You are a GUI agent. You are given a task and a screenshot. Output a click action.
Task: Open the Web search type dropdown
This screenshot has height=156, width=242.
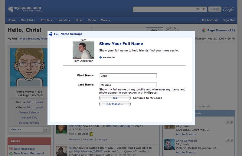pyautogui.click(x=200, y=9)
